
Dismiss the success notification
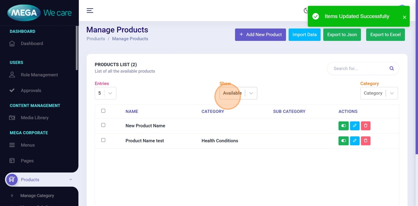pos(404,17)
